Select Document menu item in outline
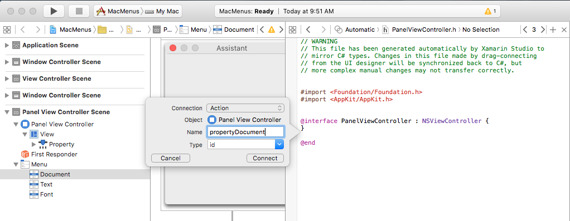Viewport: 570px width, 221px height. 75,174
